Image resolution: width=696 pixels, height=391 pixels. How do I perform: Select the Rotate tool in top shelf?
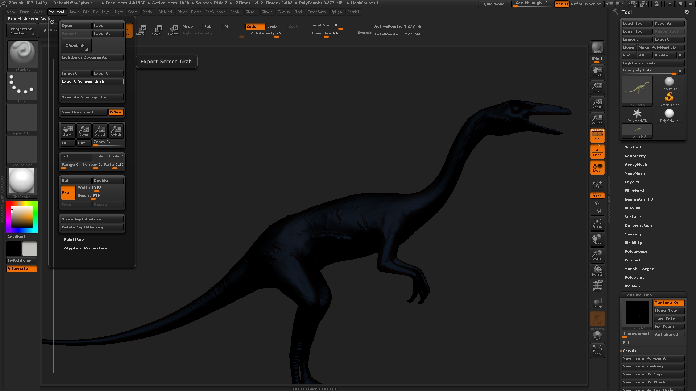(173, 30)
